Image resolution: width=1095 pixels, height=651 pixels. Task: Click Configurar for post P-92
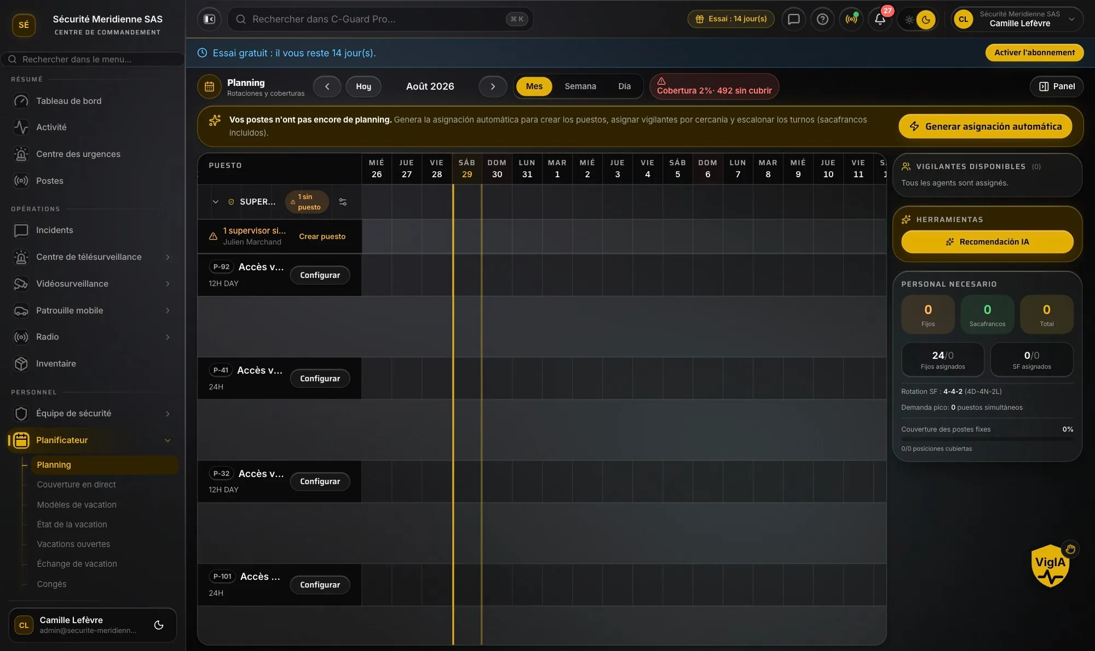(320, 275)
